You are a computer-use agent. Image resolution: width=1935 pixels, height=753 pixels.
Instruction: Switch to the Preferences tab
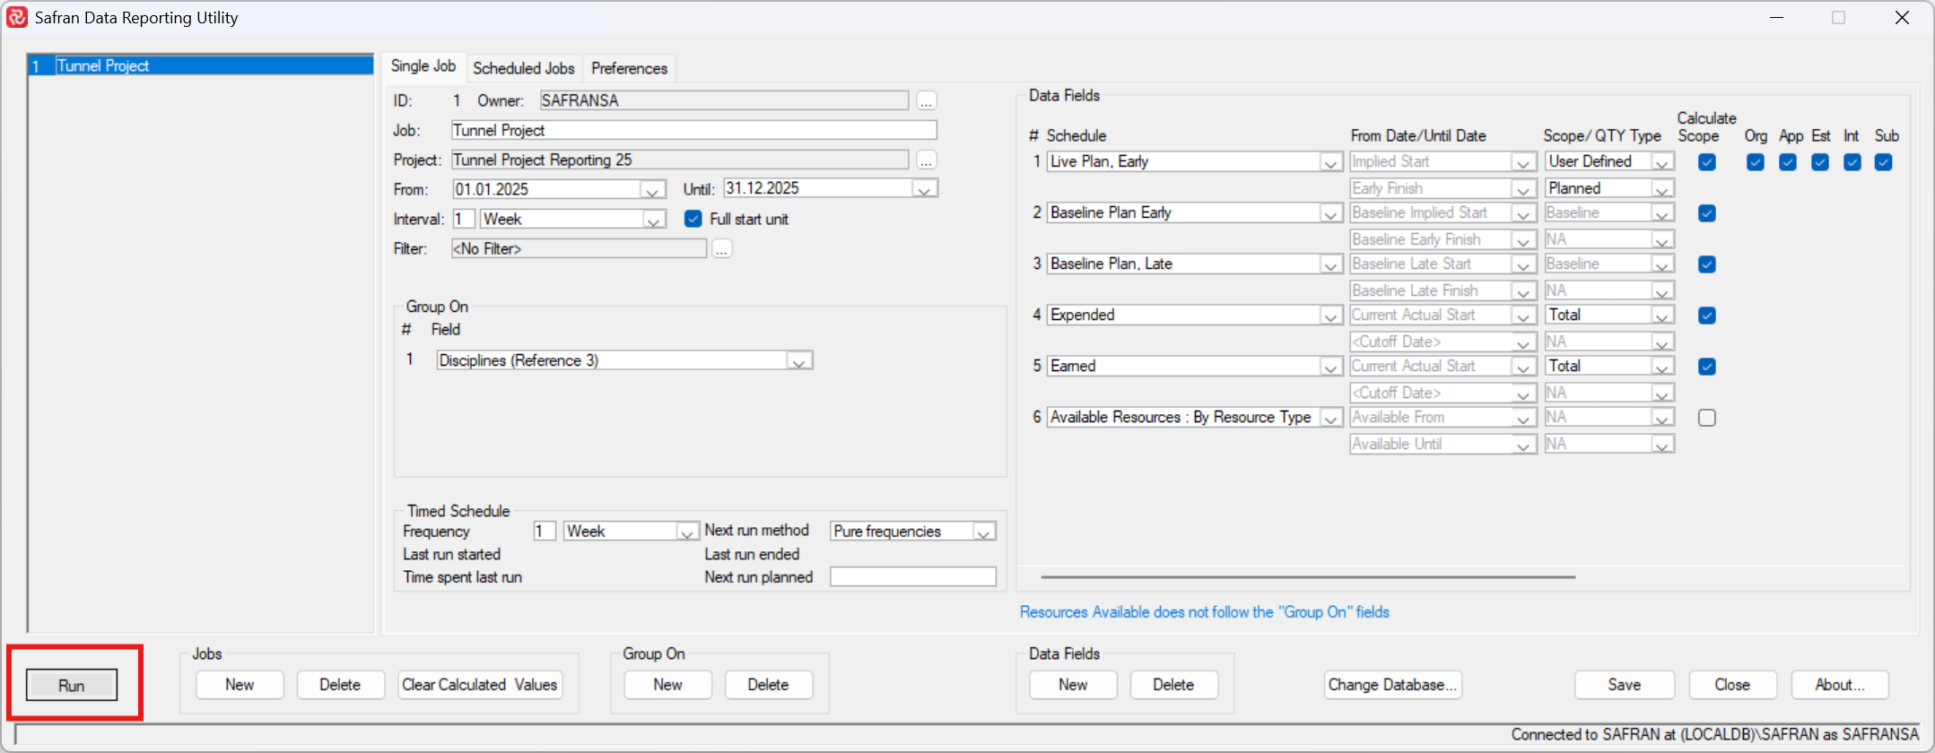click(629, 68)
